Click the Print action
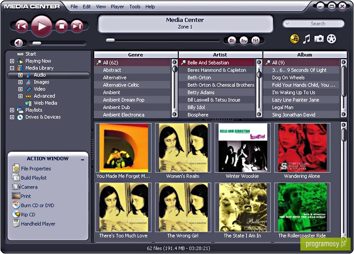This screenshot has width=354, height=254. pos(26,196)
